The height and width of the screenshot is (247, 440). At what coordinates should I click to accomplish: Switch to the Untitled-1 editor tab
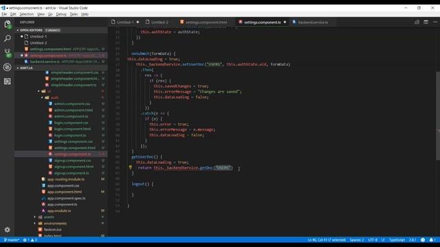[124, 22]
